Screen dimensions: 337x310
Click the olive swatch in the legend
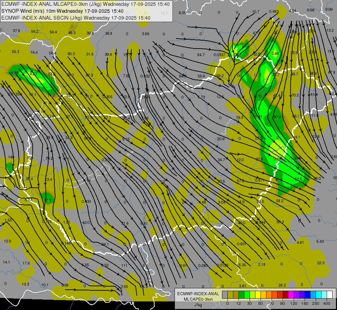click(230, 294)
